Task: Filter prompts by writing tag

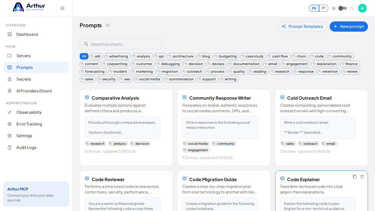Action: [x=229, y=79]
